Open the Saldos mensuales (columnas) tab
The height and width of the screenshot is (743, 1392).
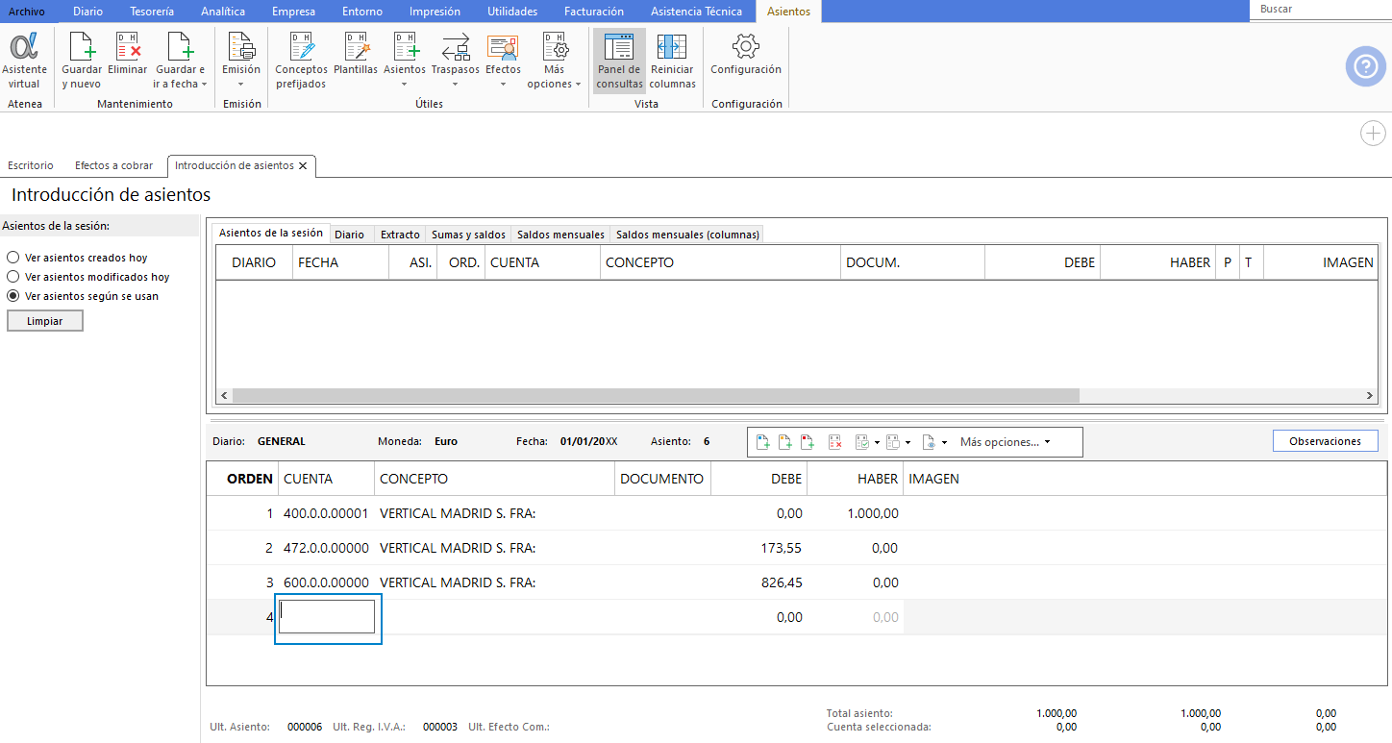(687, 235)
